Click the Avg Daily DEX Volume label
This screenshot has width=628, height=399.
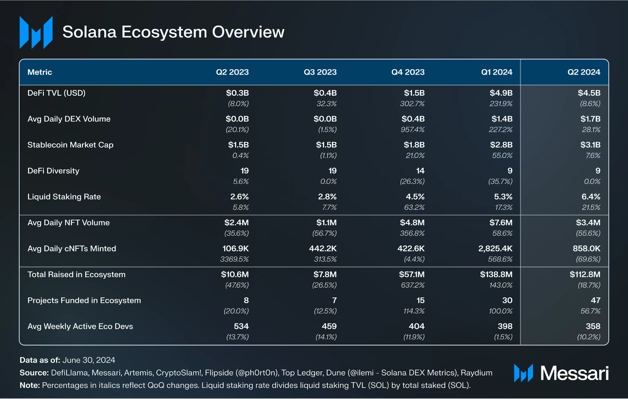pos(69,119)
